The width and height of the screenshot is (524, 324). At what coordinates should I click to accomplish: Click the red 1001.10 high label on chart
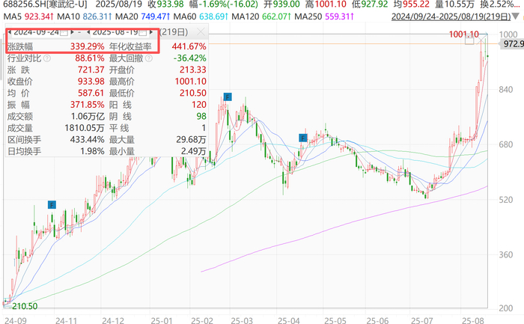pyautogui.click(x=464, y=34)
